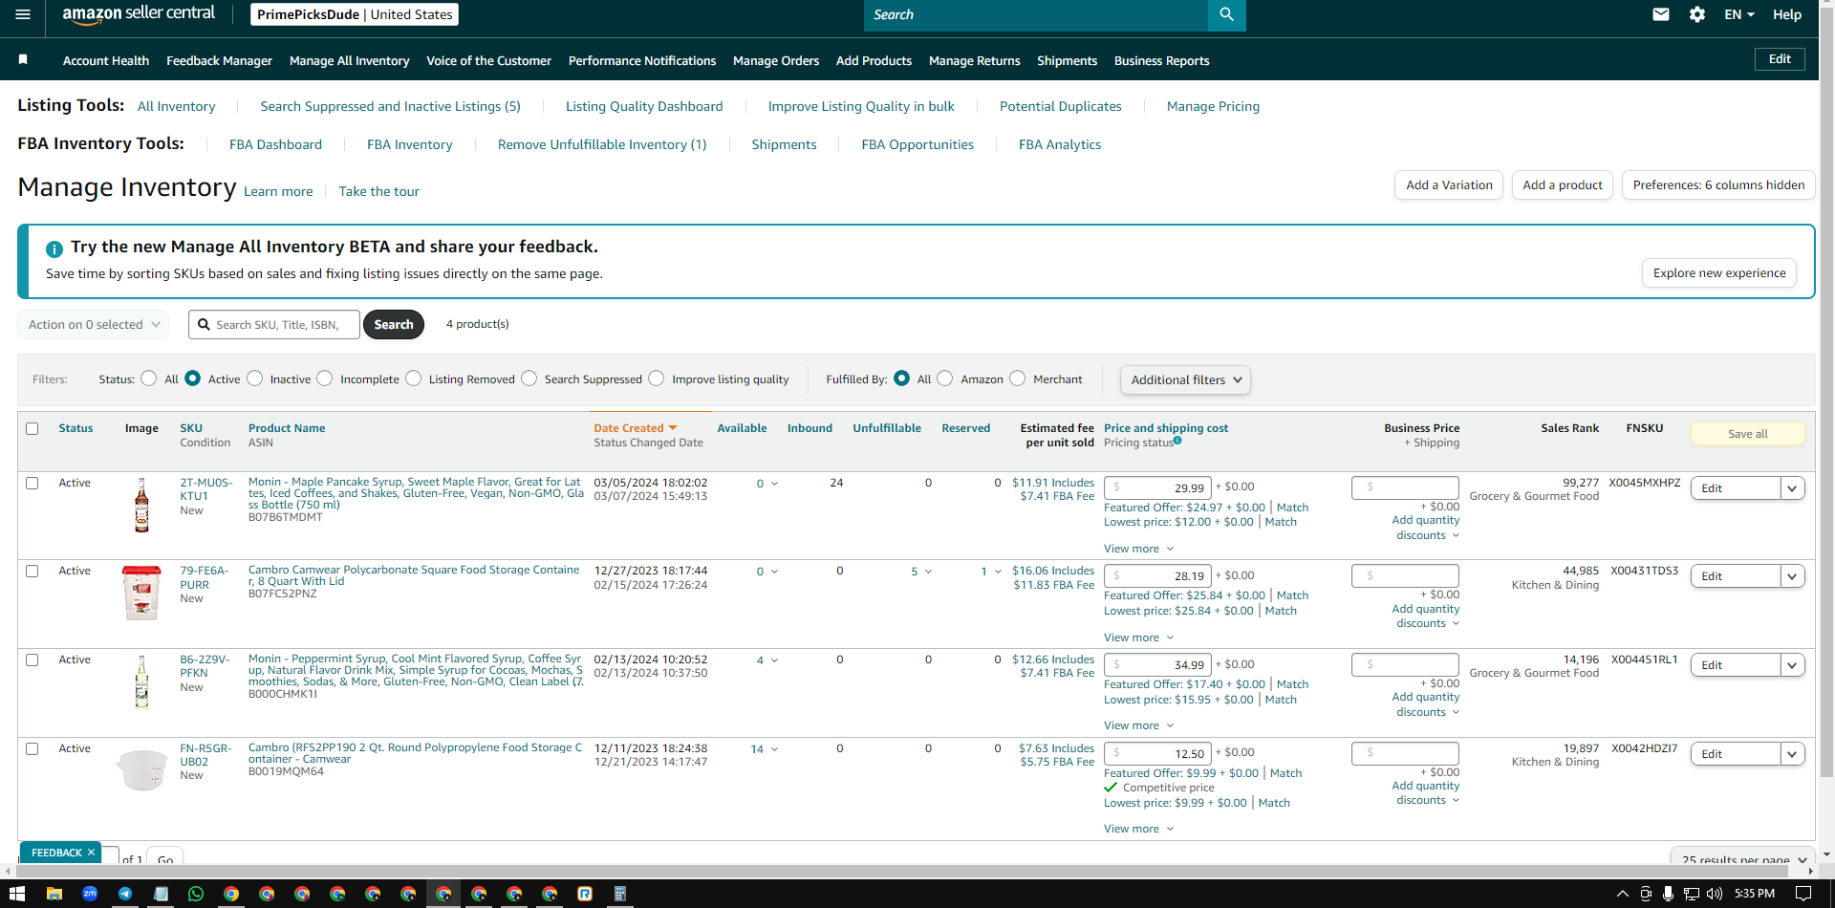Check the select-all checkbox in table header
This screenshot has width=1835, height=908.
point(32,428)
